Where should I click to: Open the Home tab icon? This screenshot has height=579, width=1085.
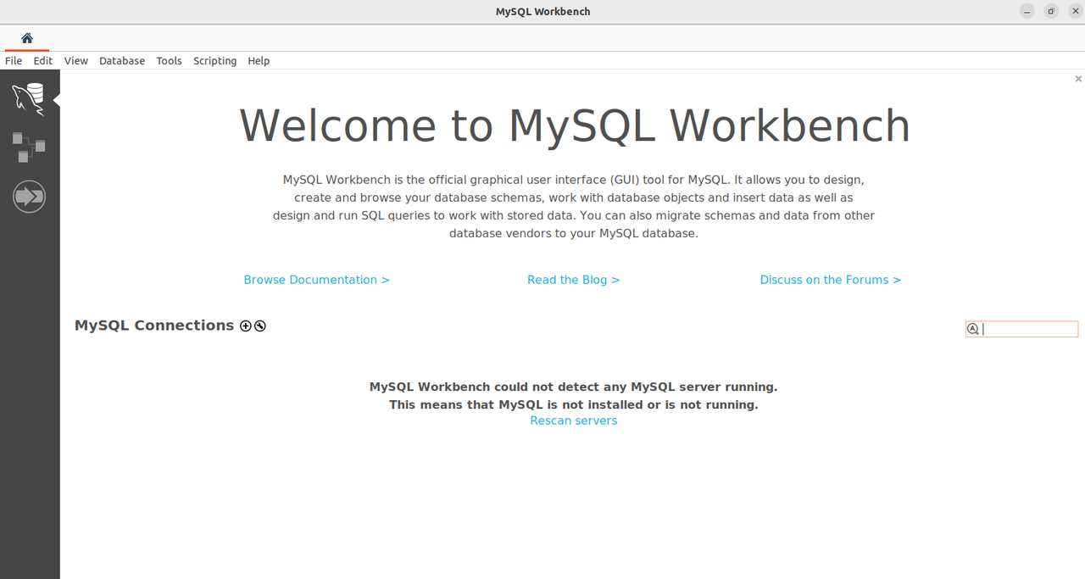(x=27, y=38)
